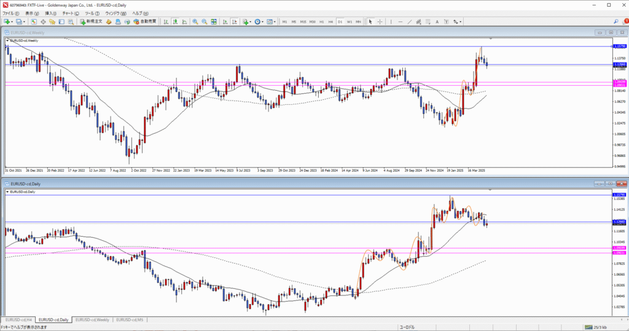Viewport: 629px width, 331px height.
Task: Expand the daily chart symbol label arrow
Action: (x=7, y=192)
